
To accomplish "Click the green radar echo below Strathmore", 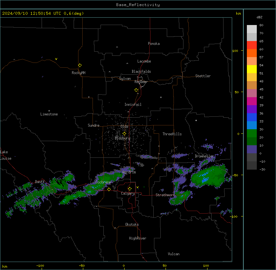I will 180,198.
